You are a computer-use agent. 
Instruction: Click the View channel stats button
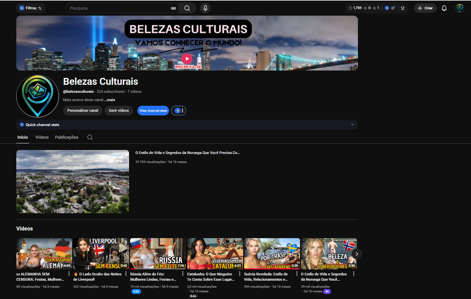pyautogui.click(x=153, y=111)
